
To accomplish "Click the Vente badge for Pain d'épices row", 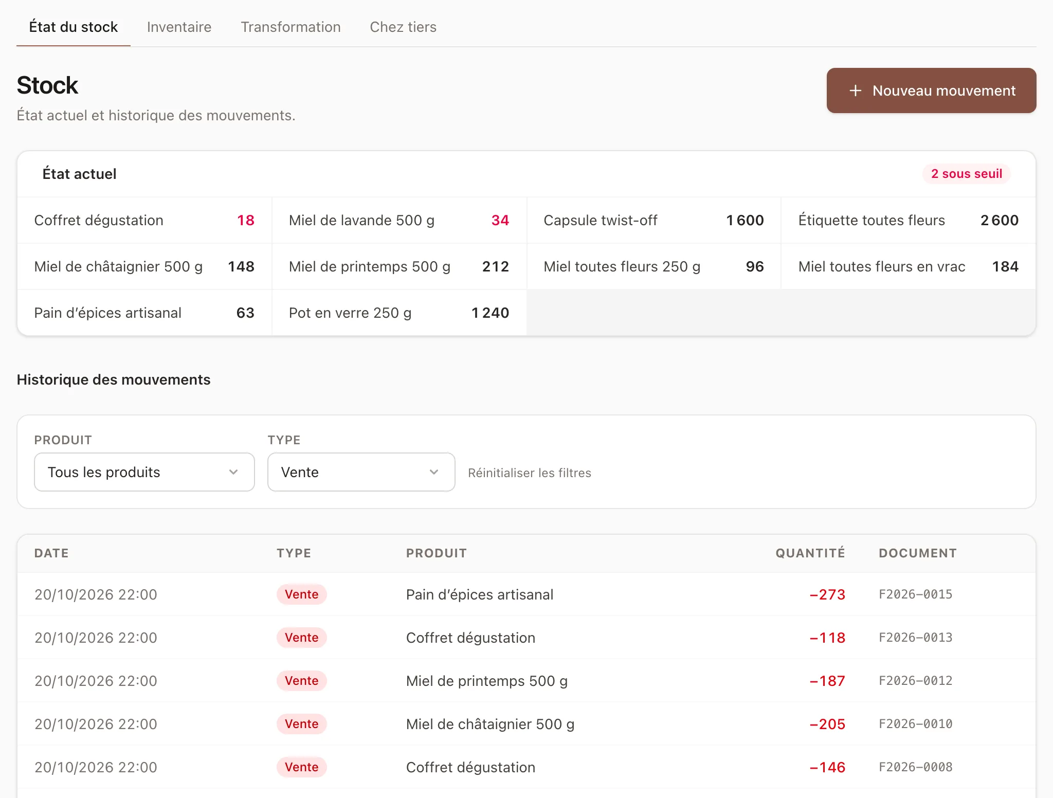I will (302, 594).
